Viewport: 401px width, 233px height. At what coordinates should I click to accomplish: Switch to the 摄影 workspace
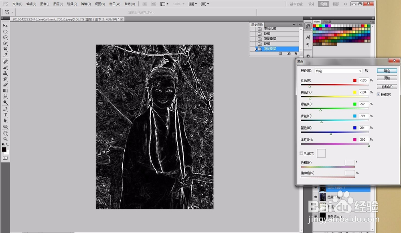coord(336,4)
